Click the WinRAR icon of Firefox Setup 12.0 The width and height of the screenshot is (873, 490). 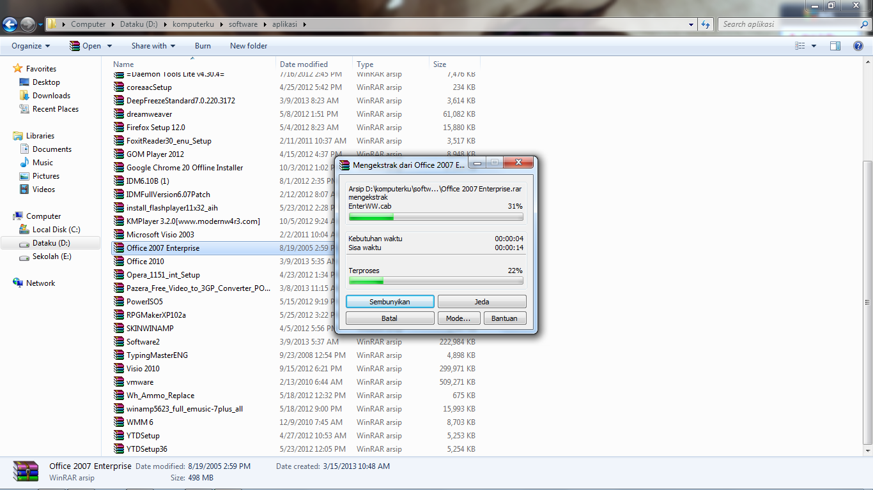(x=118, y=128)
